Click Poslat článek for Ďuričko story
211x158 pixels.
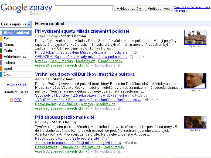(x=110, y=108)
